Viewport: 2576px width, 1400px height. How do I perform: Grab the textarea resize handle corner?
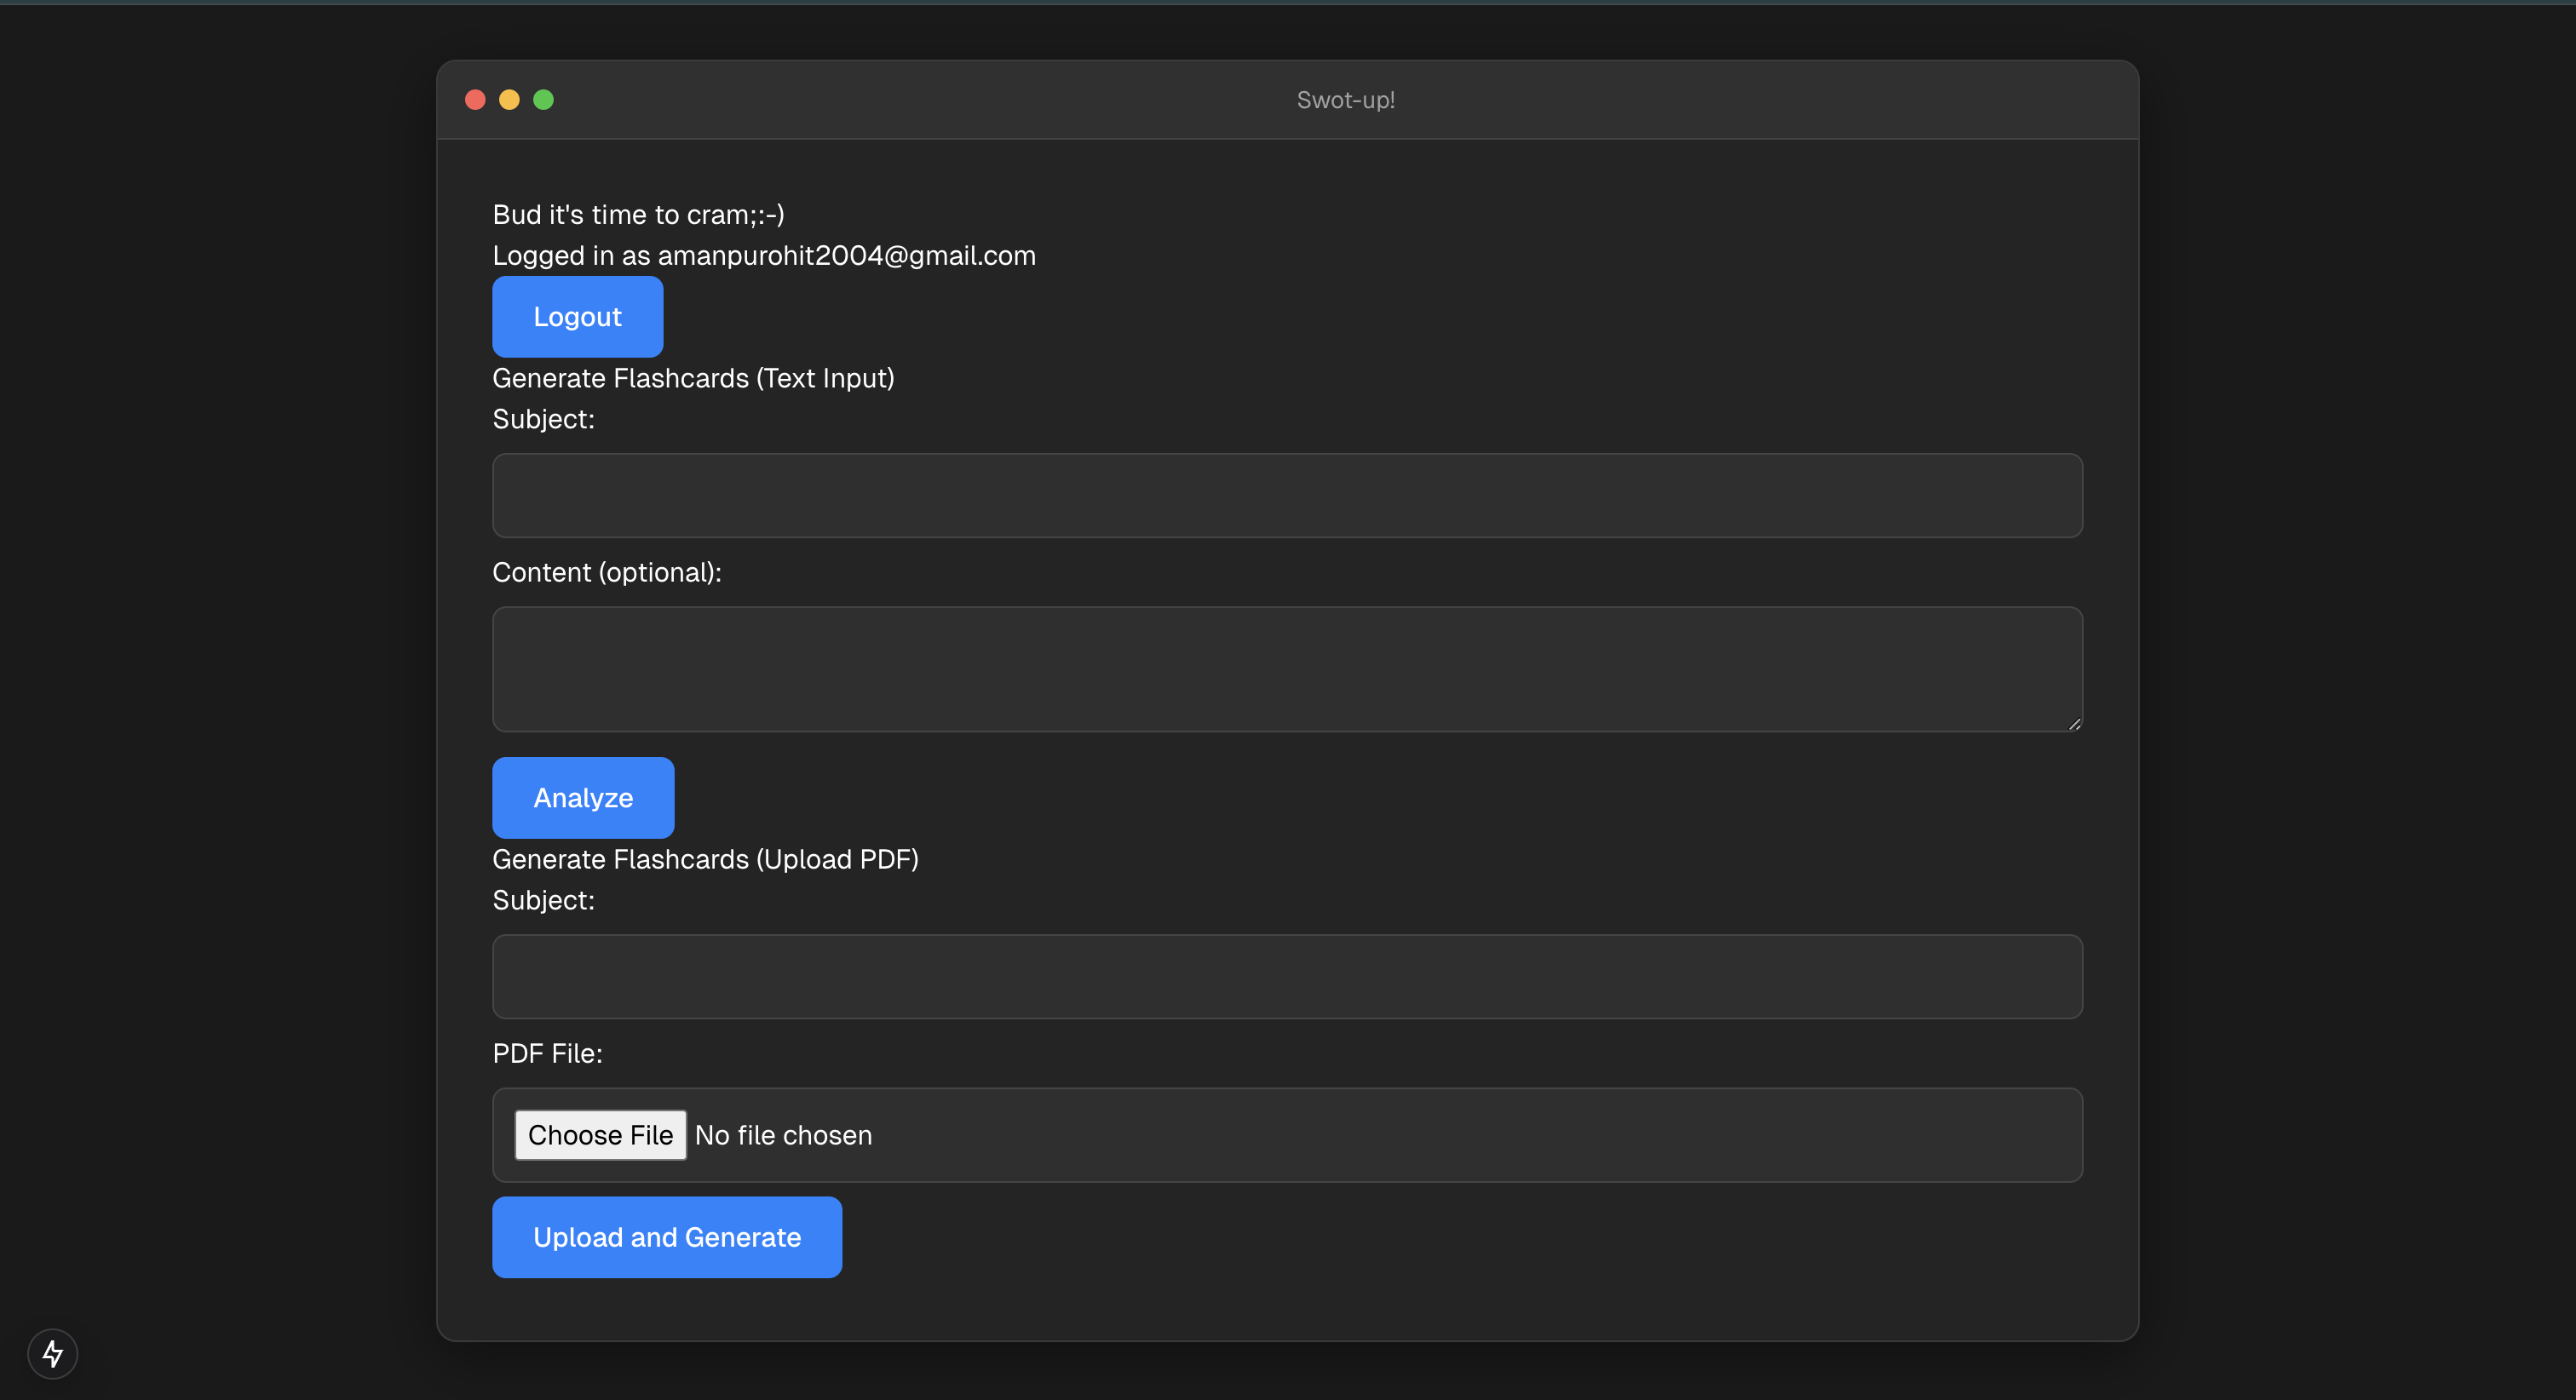tap(2074, 724)
